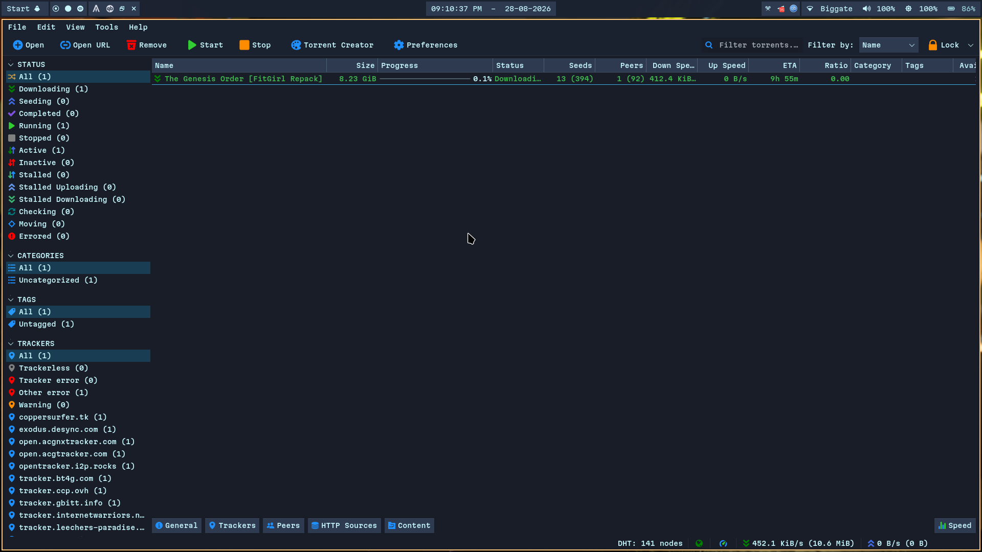Toggle the Speed graph button
The image size is (982, 552).
pos(955,525)
